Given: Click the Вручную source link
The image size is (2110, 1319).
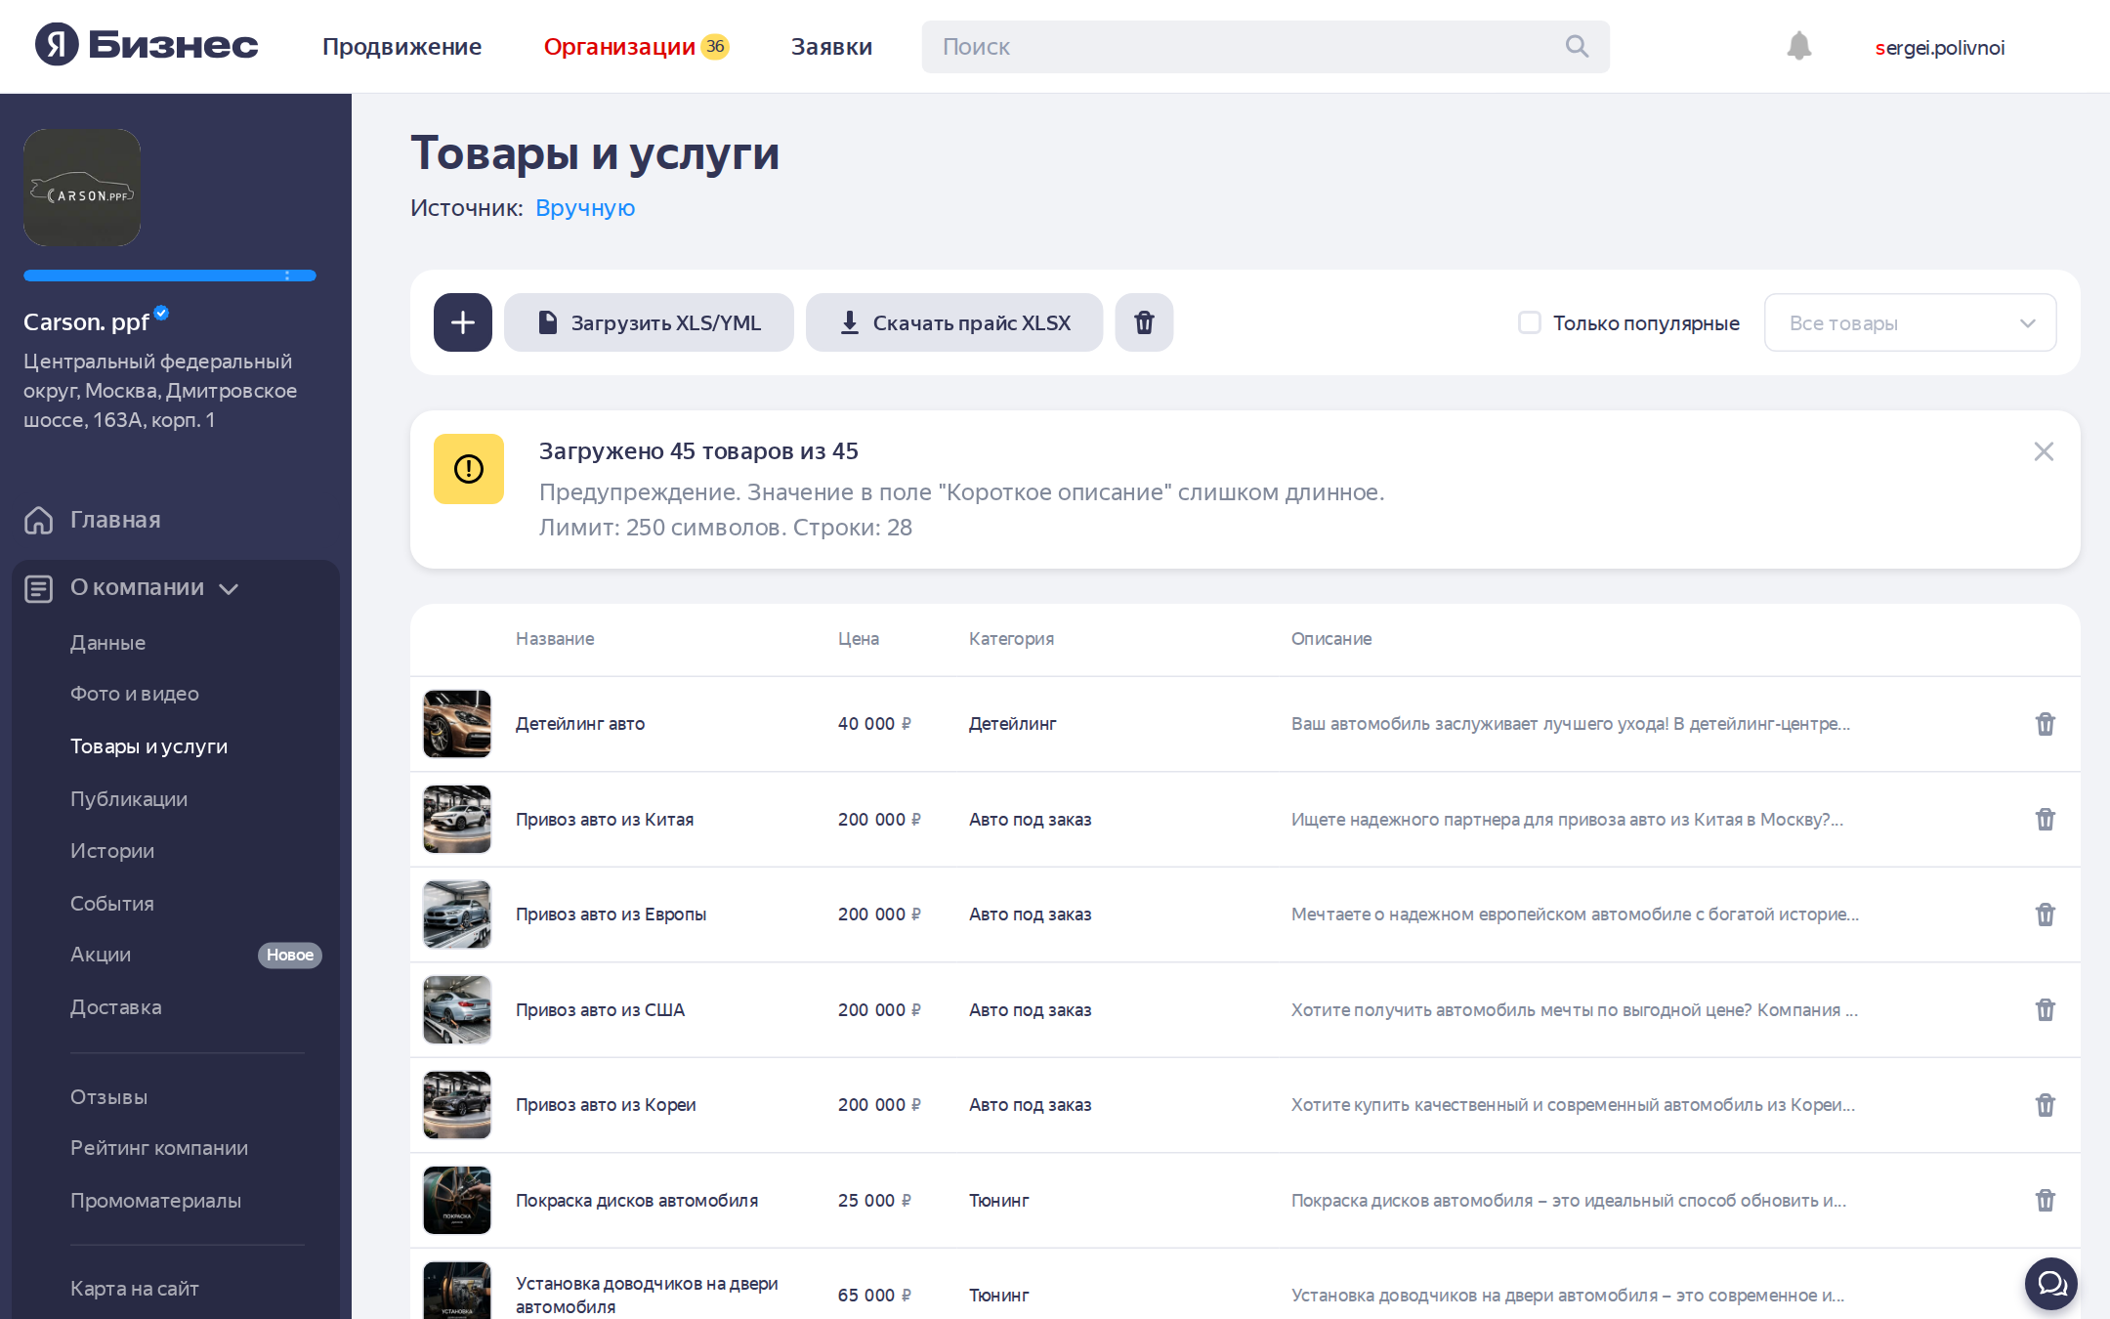Looking at the screenshot, I should pyautogui.click(x=585, y=208).
